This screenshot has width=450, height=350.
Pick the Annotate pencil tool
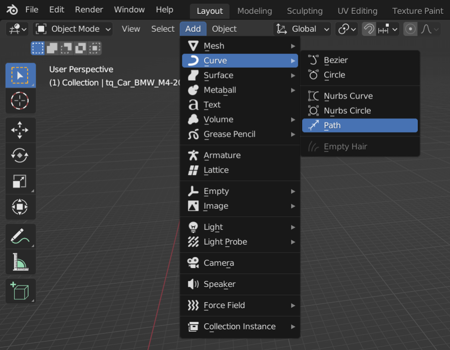(x=20, y=237)
